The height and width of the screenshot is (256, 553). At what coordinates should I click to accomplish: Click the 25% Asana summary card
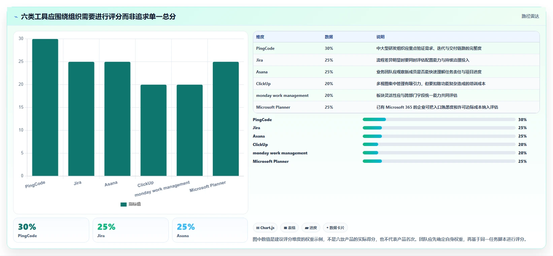tap(210, 230)
